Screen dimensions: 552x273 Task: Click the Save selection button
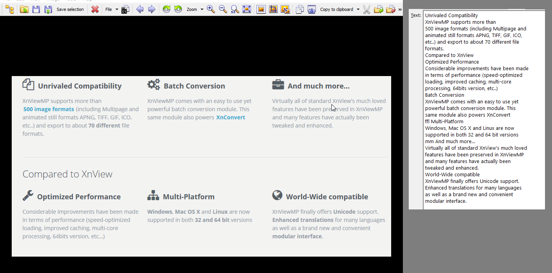click(70, 9)
